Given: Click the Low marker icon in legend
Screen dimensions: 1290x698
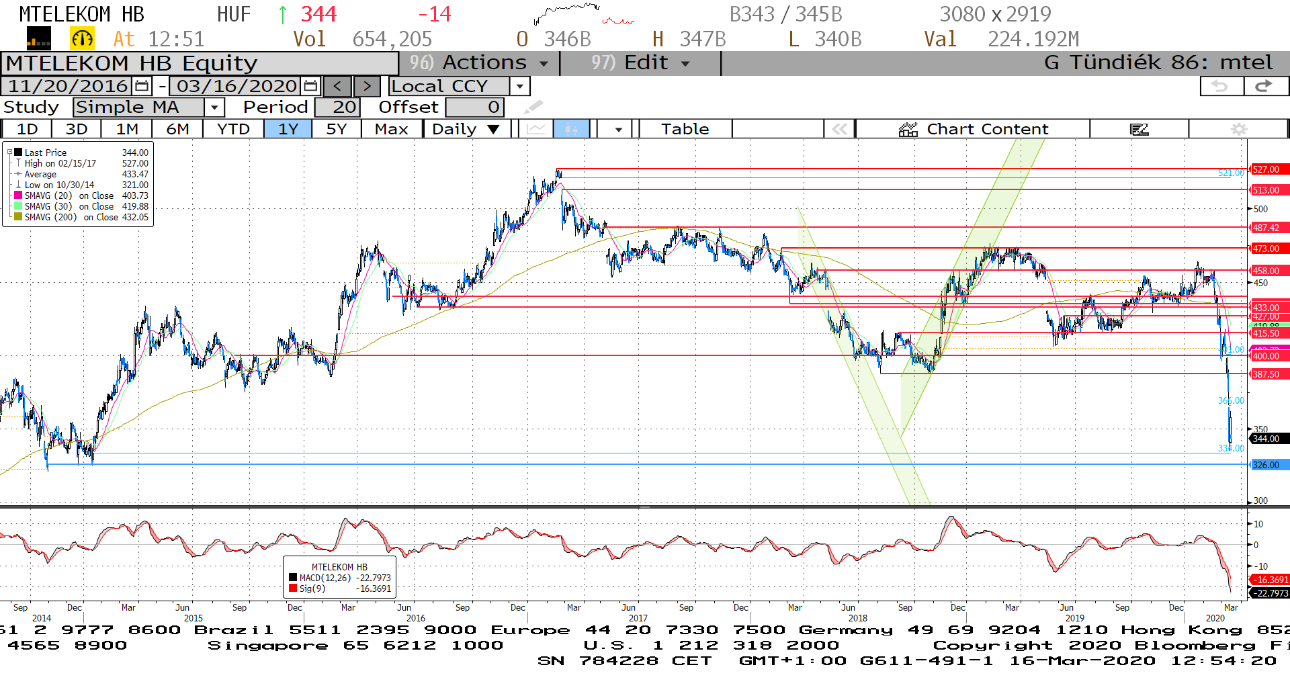Looking at the screenshot, I should [19, 185].
